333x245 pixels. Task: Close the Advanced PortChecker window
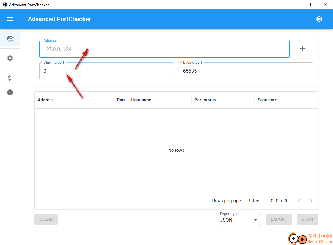(x=325, y=5)
